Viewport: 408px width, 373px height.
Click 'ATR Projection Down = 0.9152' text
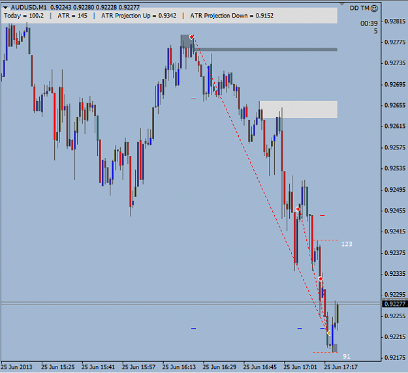(x=232, y=16)
